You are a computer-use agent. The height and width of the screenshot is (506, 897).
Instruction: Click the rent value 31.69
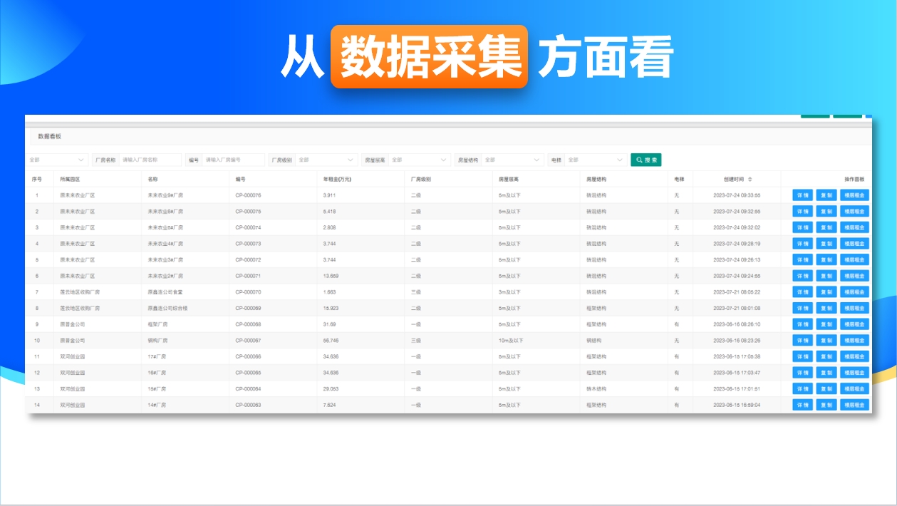coord(329,324)
